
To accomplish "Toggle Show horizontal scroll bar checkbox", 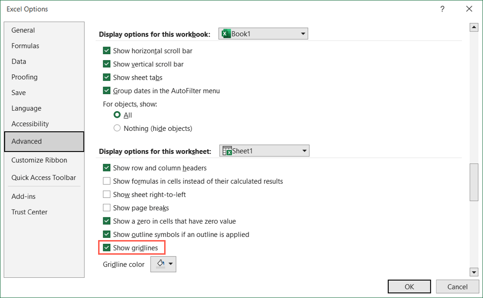I will pyautogui.click(x=107, y=51).
